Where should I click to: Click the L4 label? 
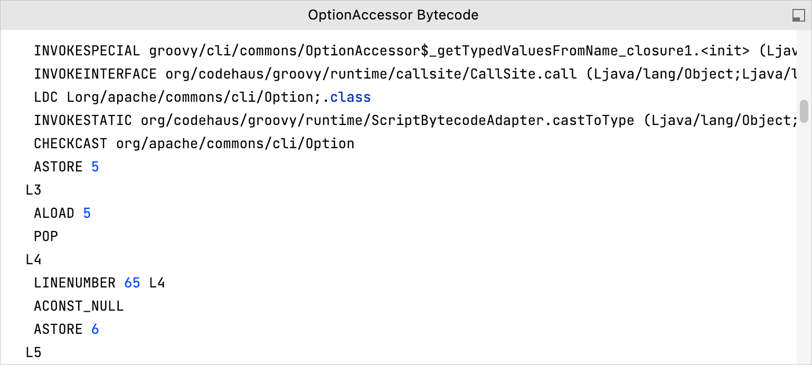[32, 260]
